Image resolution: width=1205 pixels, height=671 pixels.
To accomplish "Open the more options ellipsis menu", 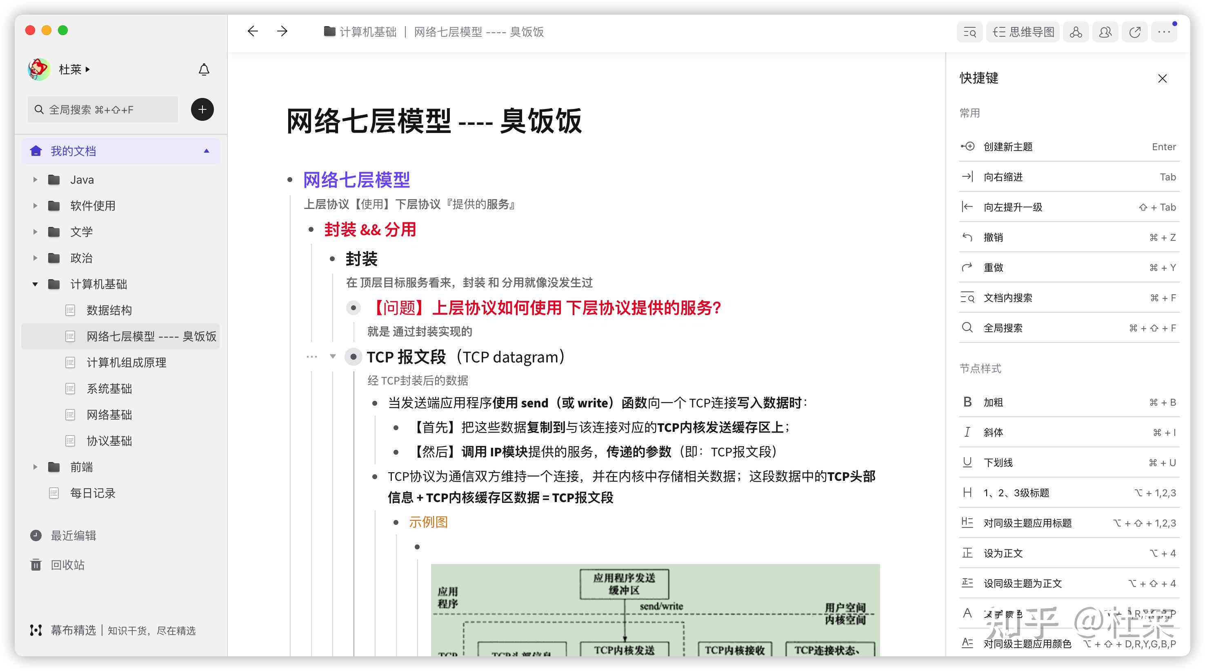I will click(x=1164, y=32).
